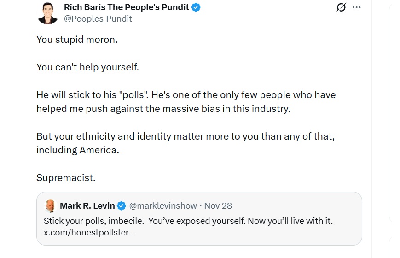This screenshot has height=258, width=400.
Task: Open the @marklevinshow handle
Action: pyautogui.click(x=163, y=205)
